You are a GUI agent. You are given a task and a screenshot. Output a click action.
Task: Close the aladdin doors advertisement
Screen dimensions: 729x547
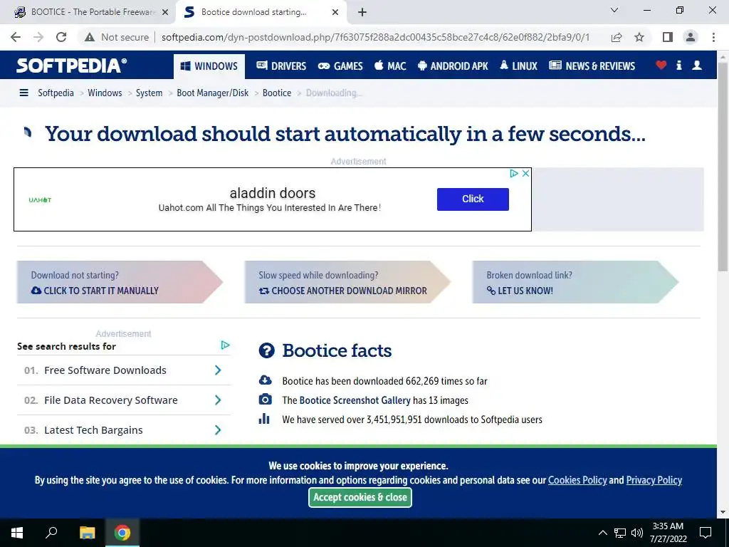pyautogui.click(x=525, y=173)
